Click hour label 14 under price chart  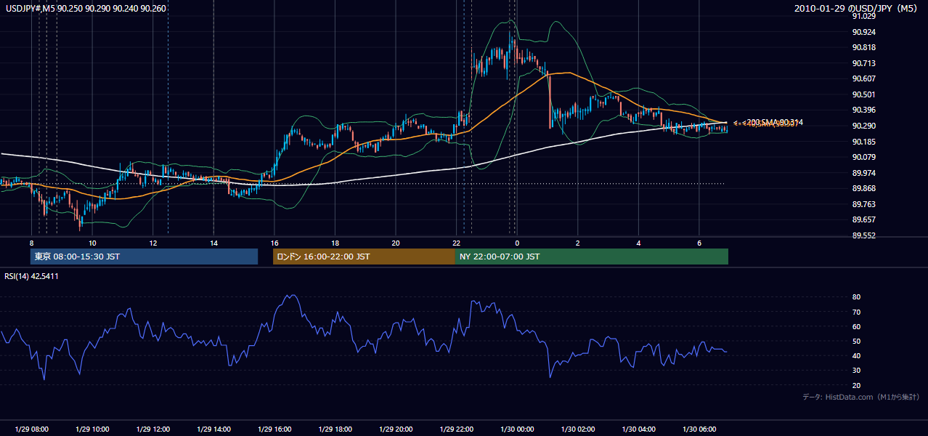tap(213, 243)
